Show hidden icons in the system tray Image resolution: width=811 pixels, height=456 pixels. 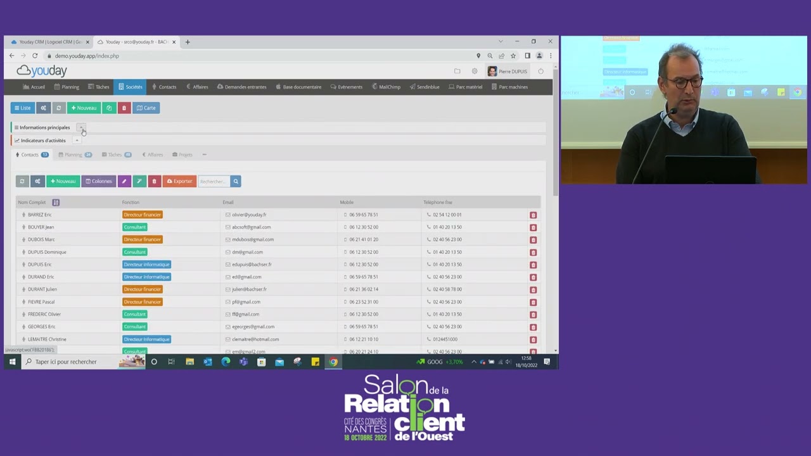pos(473,362)
